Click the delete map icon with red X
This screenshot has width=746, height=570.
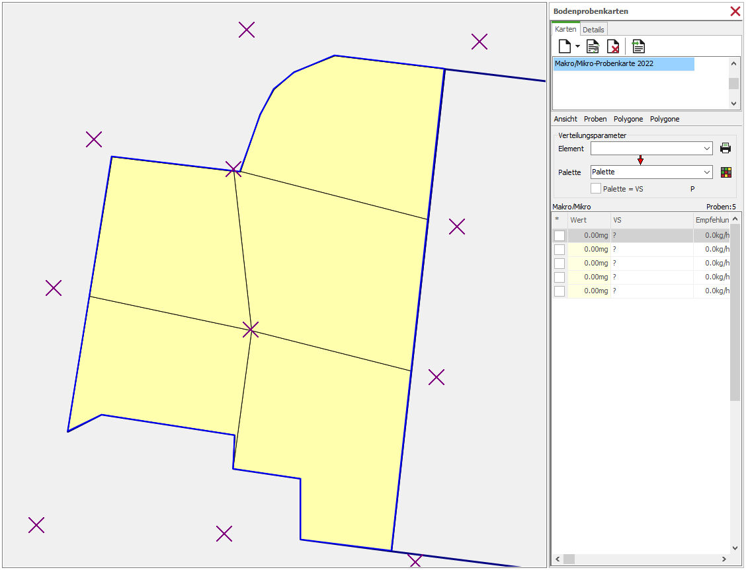613,46
